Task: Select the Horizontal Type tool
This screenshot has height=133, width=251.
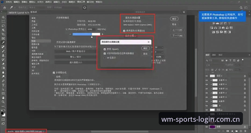Action: pyautogui.click(x=3, y=85)
